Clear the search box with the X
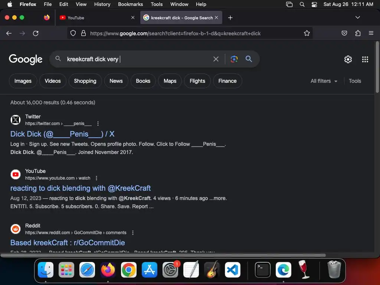380x285 pixels. click(x=216, y=59)
